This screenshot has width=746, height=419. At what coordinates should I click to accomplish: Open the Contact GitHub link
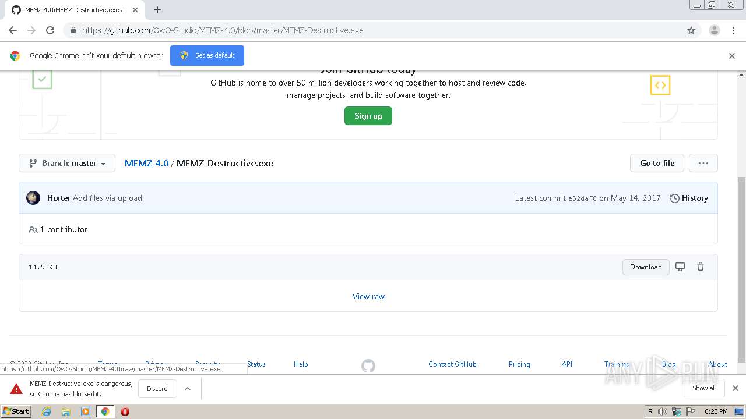[x=452, y=364]
